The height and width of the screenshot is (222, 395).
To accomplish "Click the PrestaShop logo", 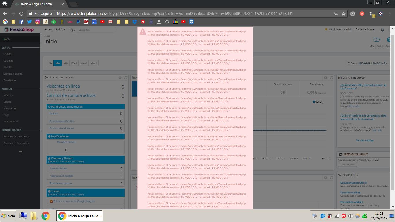I will [19, 29].
